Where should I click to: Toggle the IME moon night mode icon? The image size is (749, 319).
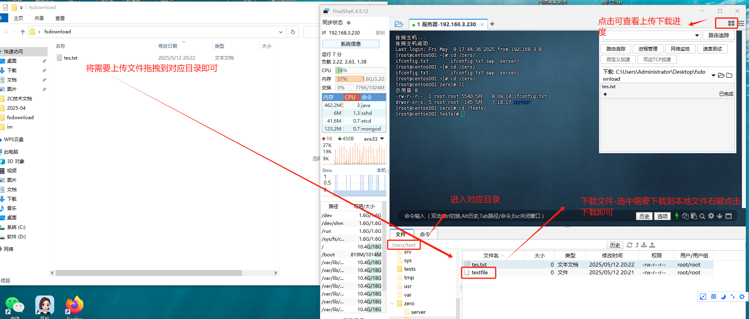click(723, 297)
